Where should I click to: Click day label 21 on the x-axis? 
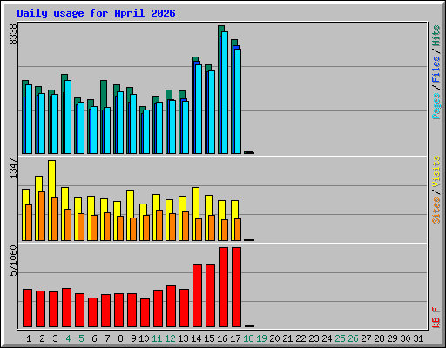coord(287,338)
